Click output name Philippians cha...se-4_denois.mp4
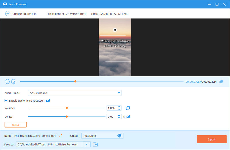 (x=35, y=136)
